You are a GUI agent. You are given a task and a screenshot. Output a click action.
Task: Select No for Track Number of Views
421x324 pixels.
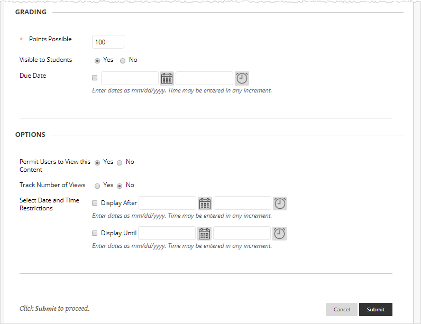click(120, 186)
